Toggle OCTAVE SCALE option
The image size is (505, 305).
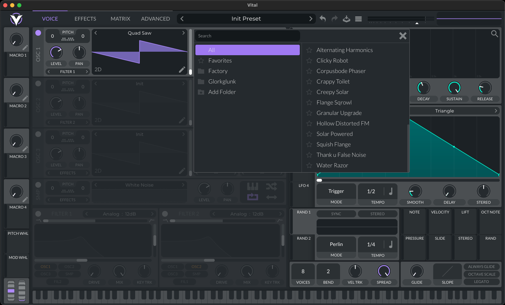(x=482, y=274)
